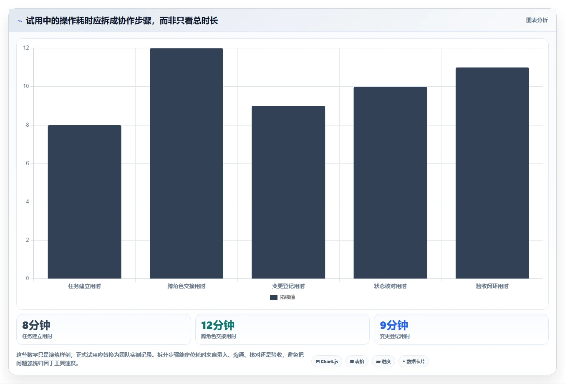565x384 pixels.
Task: Click the y-axis value 8
Action: [x=28, y=125]
